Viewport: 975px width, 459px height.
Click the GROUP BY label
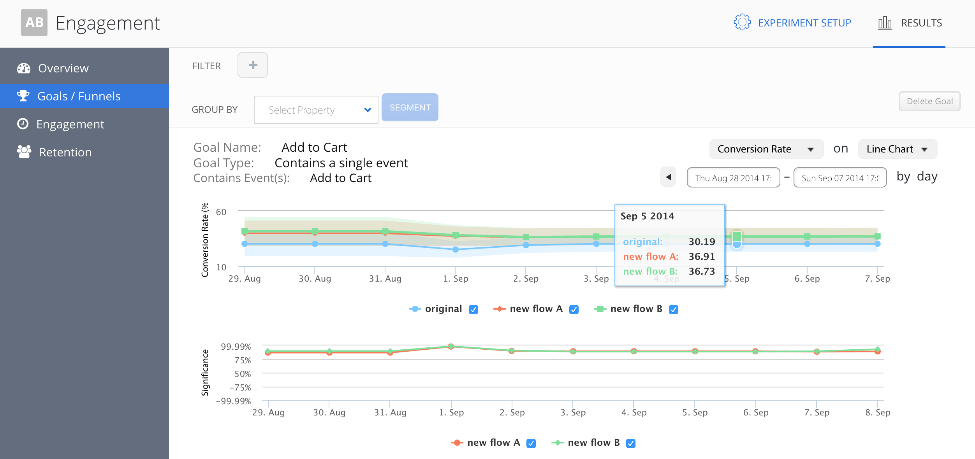[x=215, y=110]
